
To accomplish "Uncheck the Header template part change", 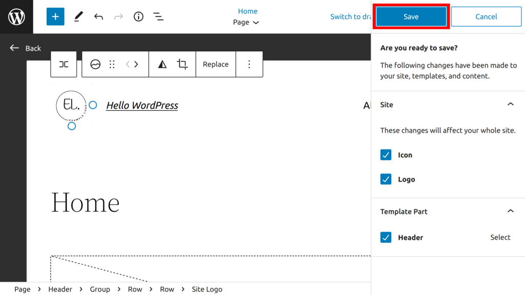I will 386,237.
